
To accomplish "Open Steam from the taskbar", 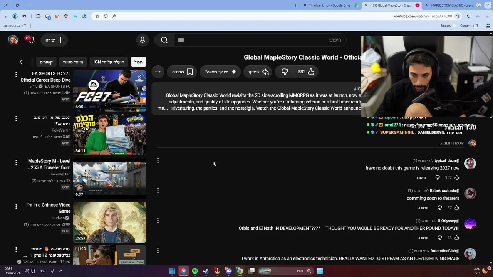I will point(206,271).
